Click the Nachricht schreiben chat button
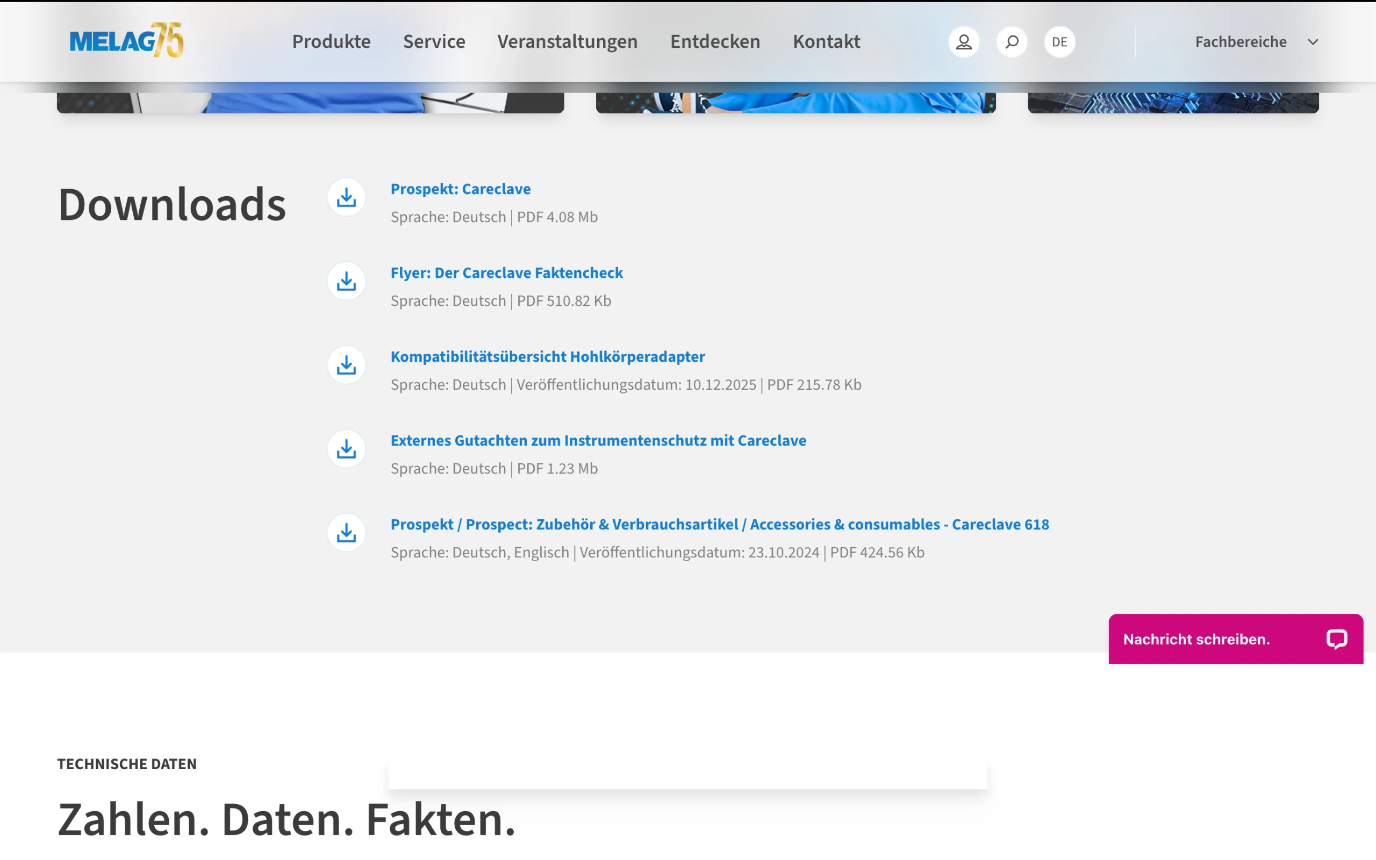The height and width of the screenshot is (860, 1376). pos(1236,639)
